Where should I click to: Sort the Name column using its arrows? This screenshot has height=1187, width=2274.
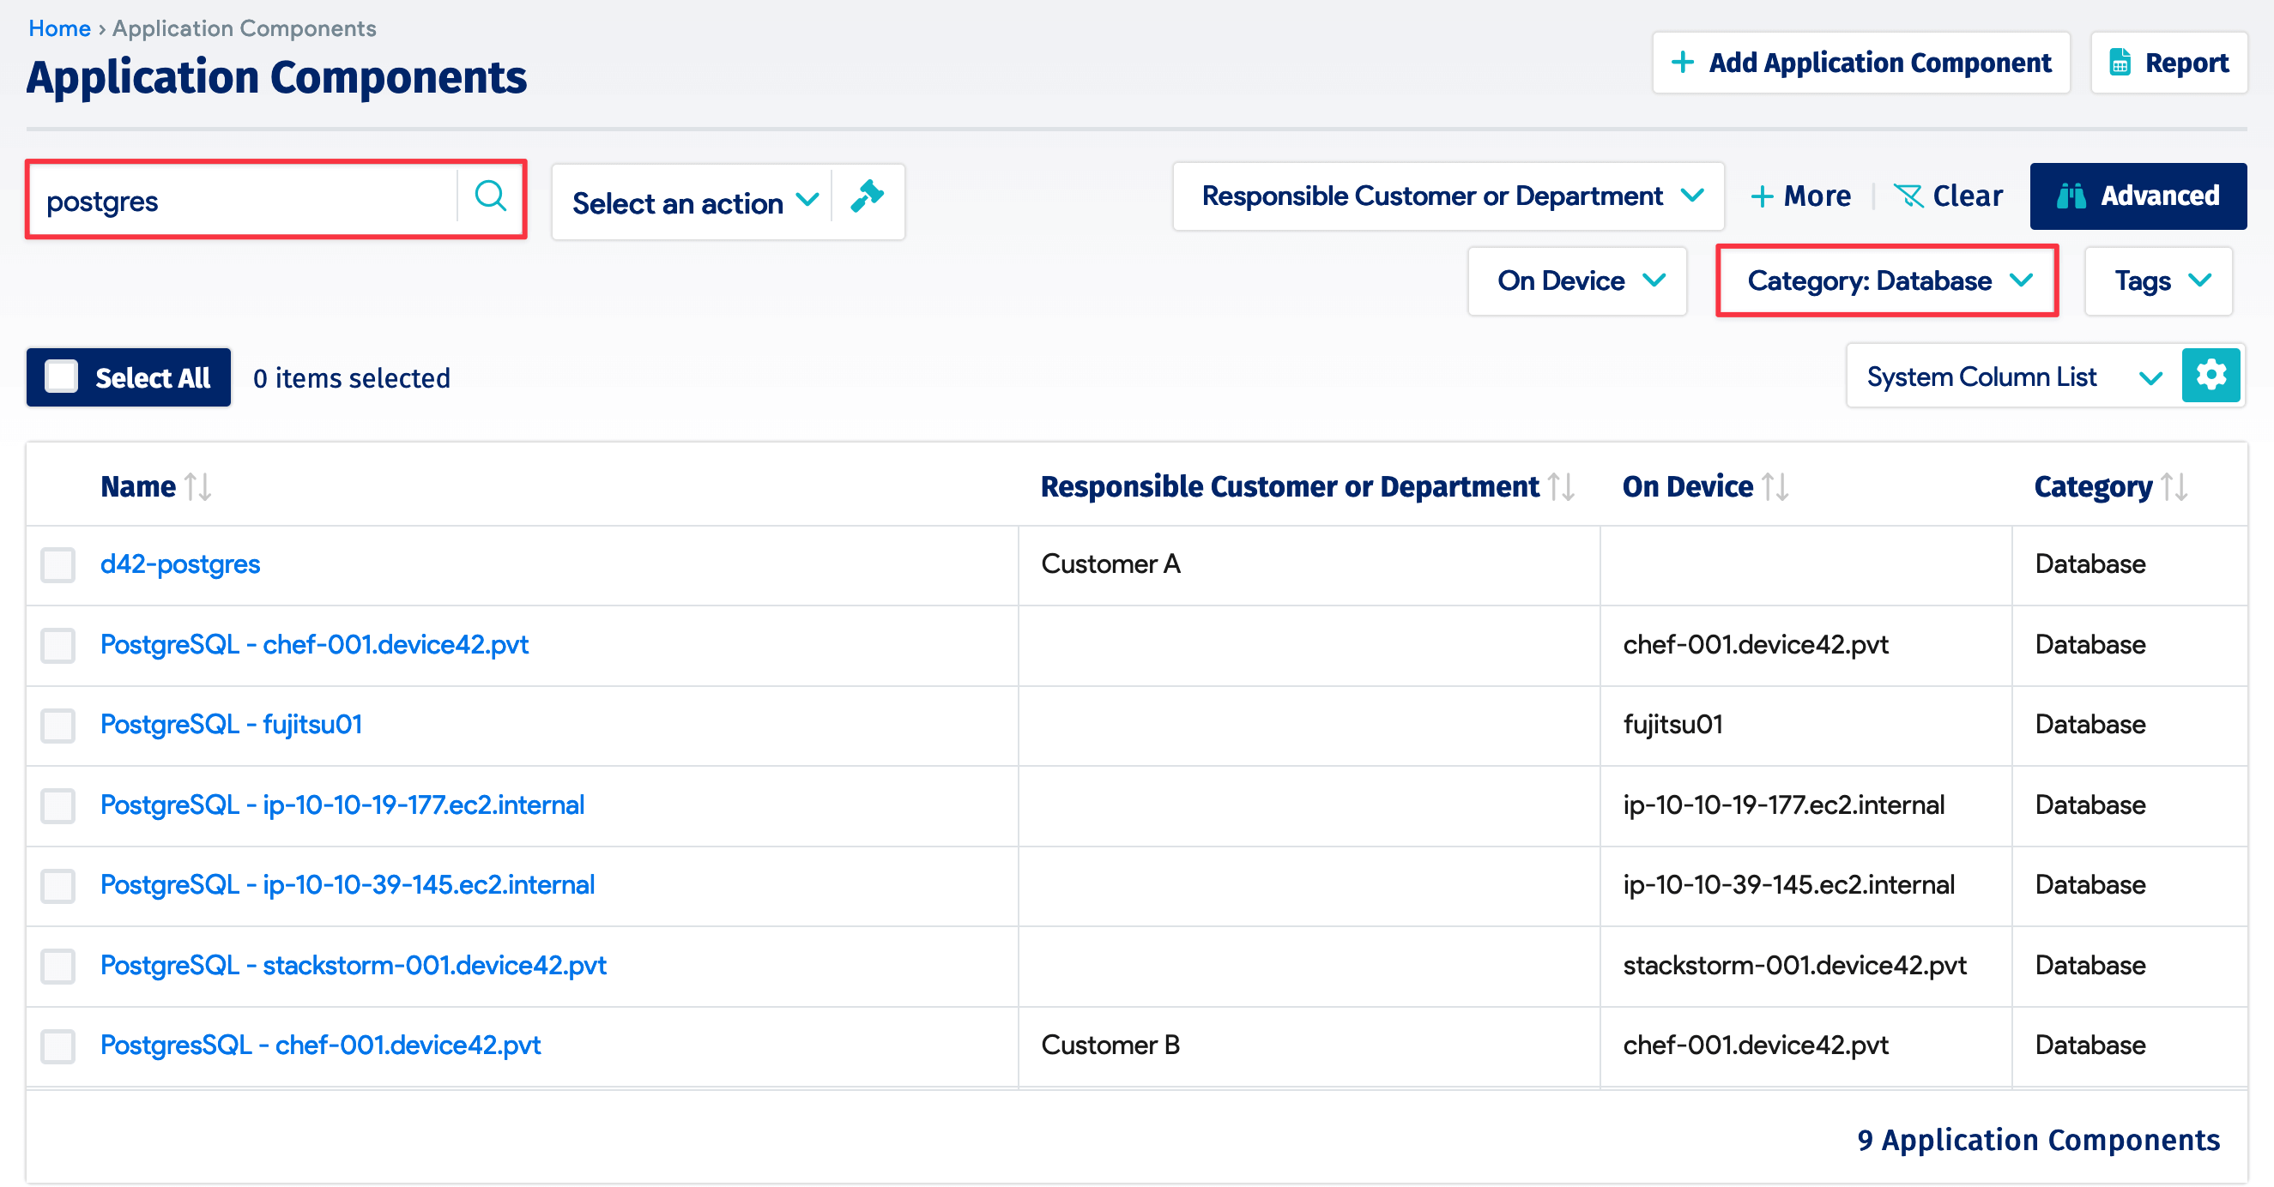click(x=197, y=485)
